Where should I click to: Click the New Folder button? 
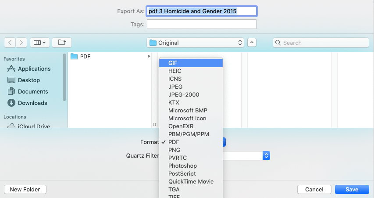pos(25,189)
